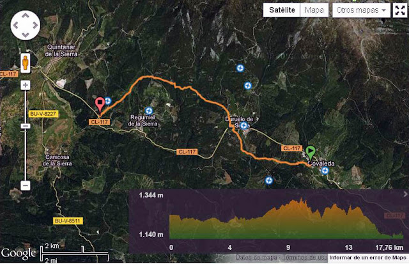Open fullscreen map view icon
This screenshot has height=264, width=409.
400,10
